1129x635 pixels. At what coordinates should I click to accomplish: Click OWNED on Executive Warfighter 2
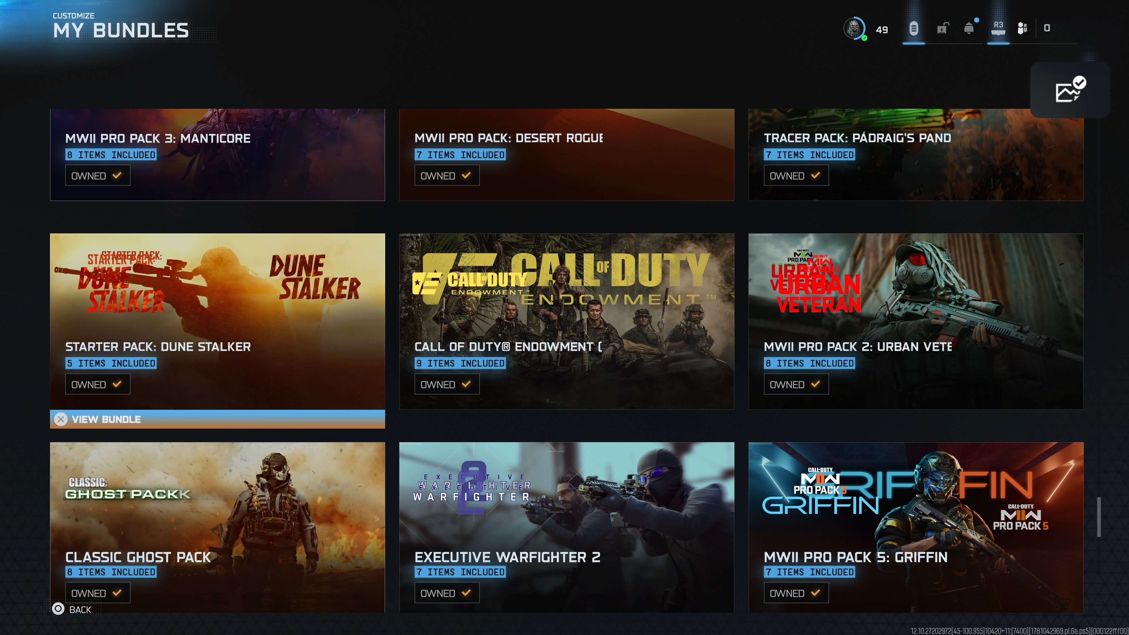coord(447,592)
